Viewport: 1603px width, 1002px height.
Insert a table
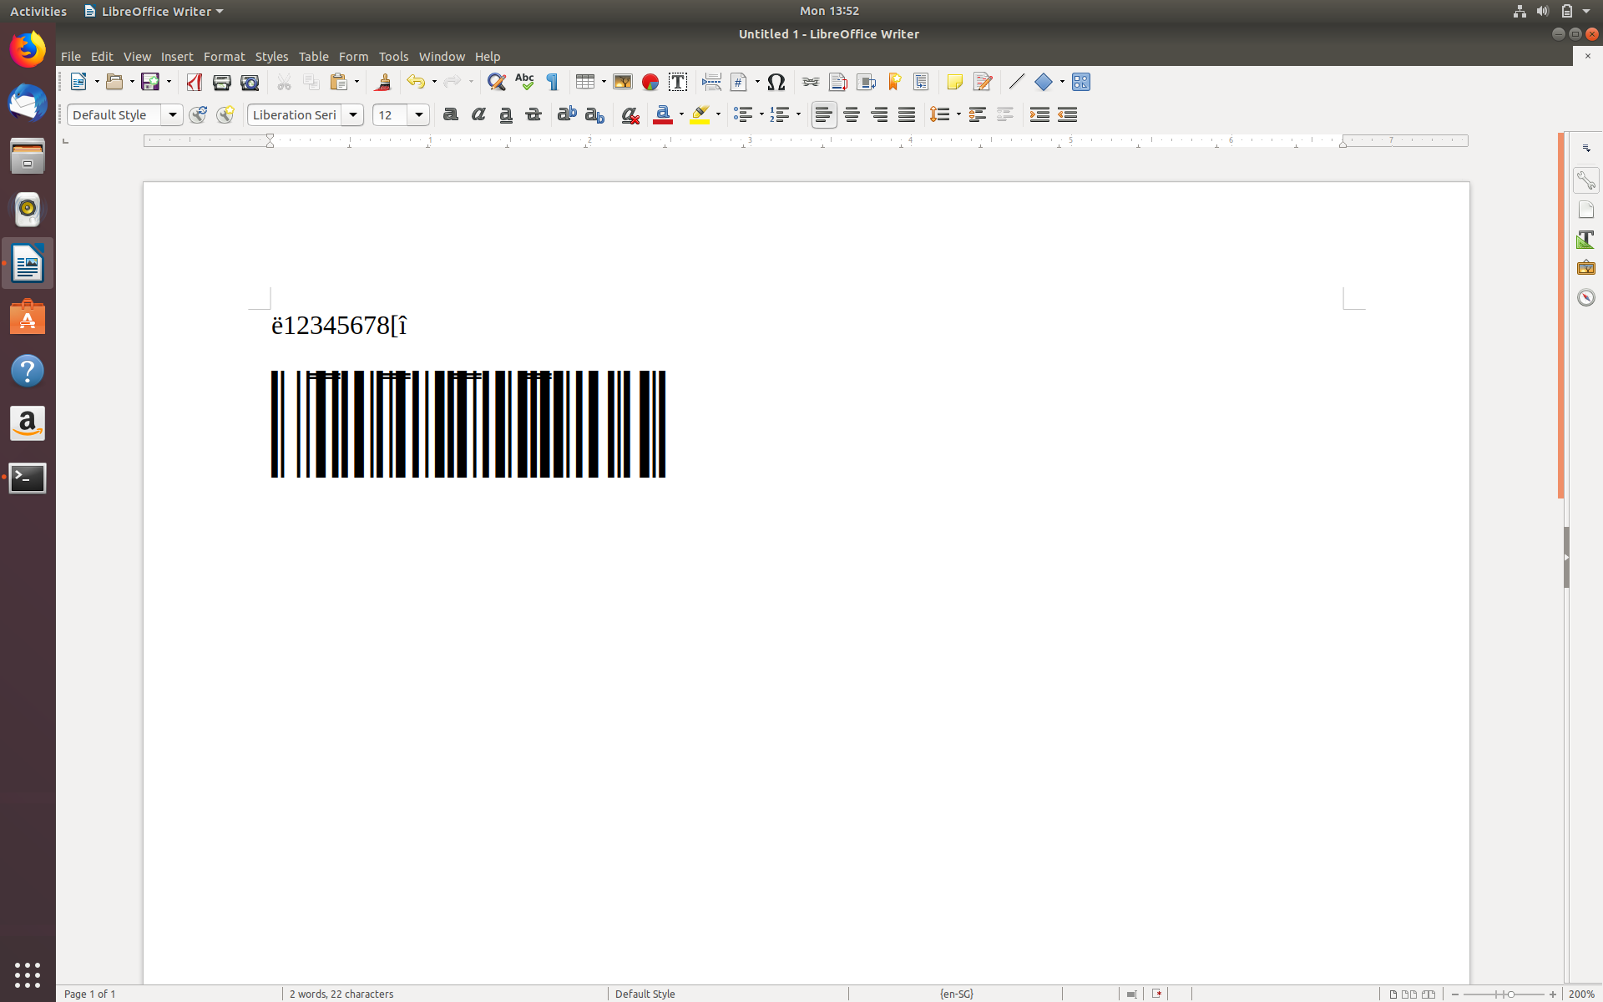(x=585, y=82)
